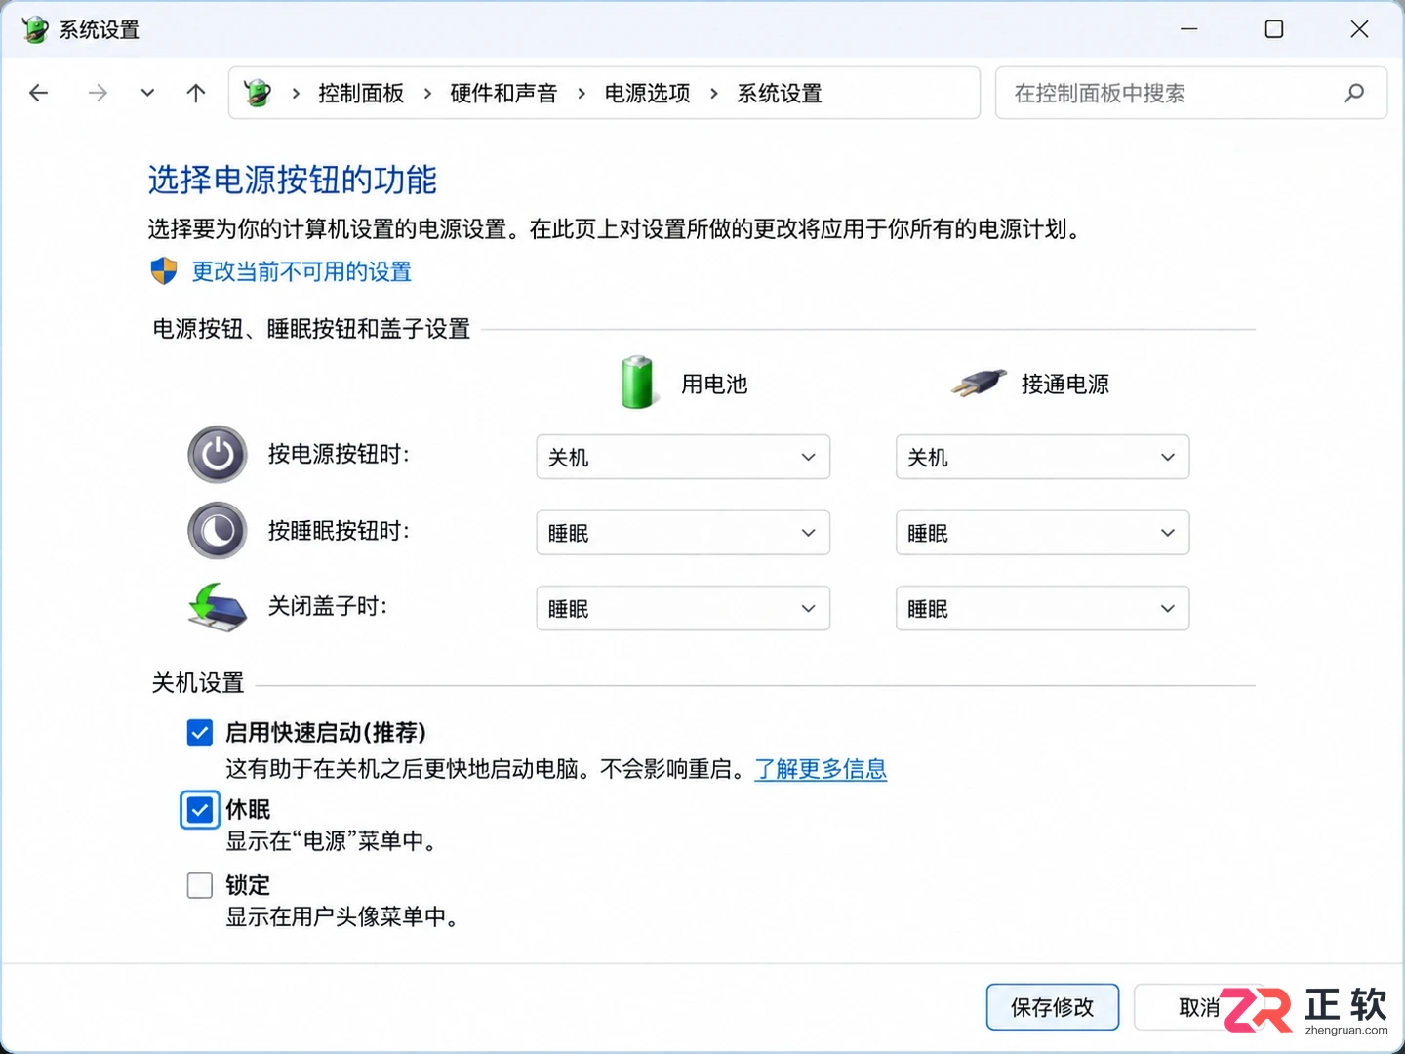Open the 了解更多信息 link
1405x1054 pixels.
[821, 769]
